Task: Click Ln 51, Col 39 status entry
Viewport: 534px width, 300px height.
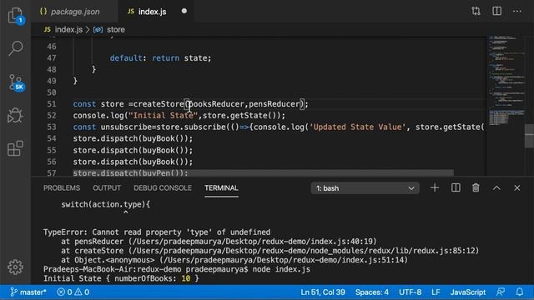Action: [x=323, y=292]
